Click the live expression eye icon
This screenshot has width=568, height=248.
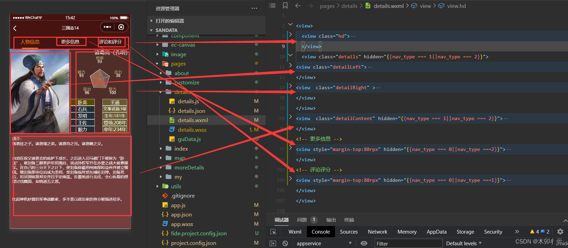[364, 243]
